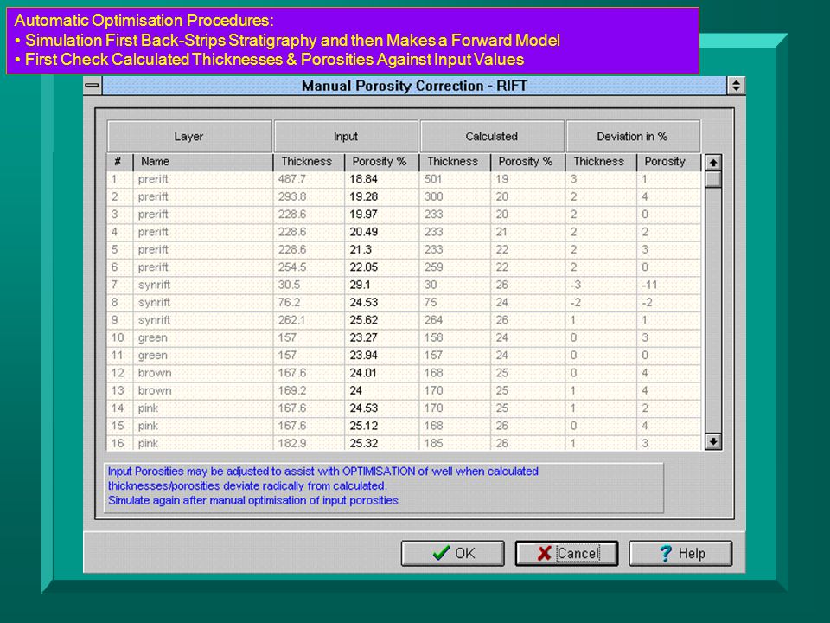Select input porosity 23.27 for layer 10
830x623 pixels.
click(x=381, y=337)
